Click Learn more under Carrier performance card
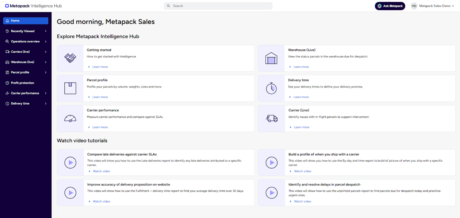 click(100, 127)
